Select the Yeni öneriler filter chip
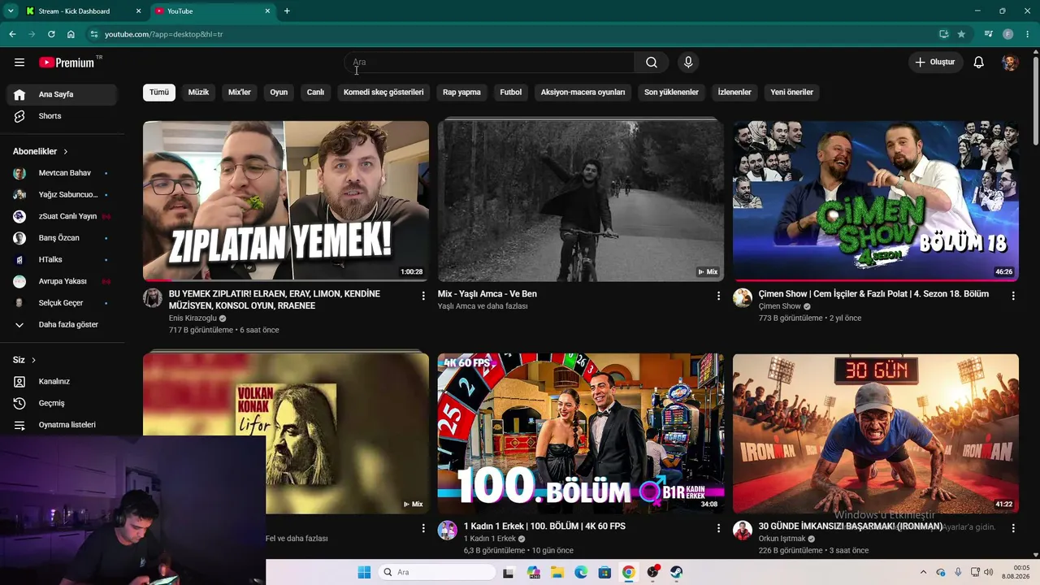 click(792, 93)
